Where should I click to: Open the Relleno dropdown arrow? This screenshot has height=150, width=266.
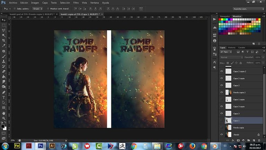(263, 63)
